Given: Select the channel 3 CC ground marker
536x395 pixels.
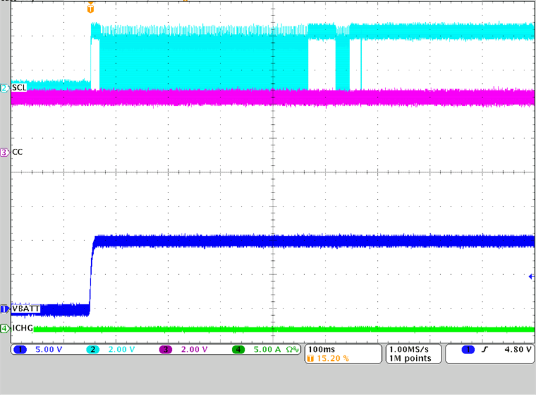Looking at the screenshot, I should pos(5,152).
